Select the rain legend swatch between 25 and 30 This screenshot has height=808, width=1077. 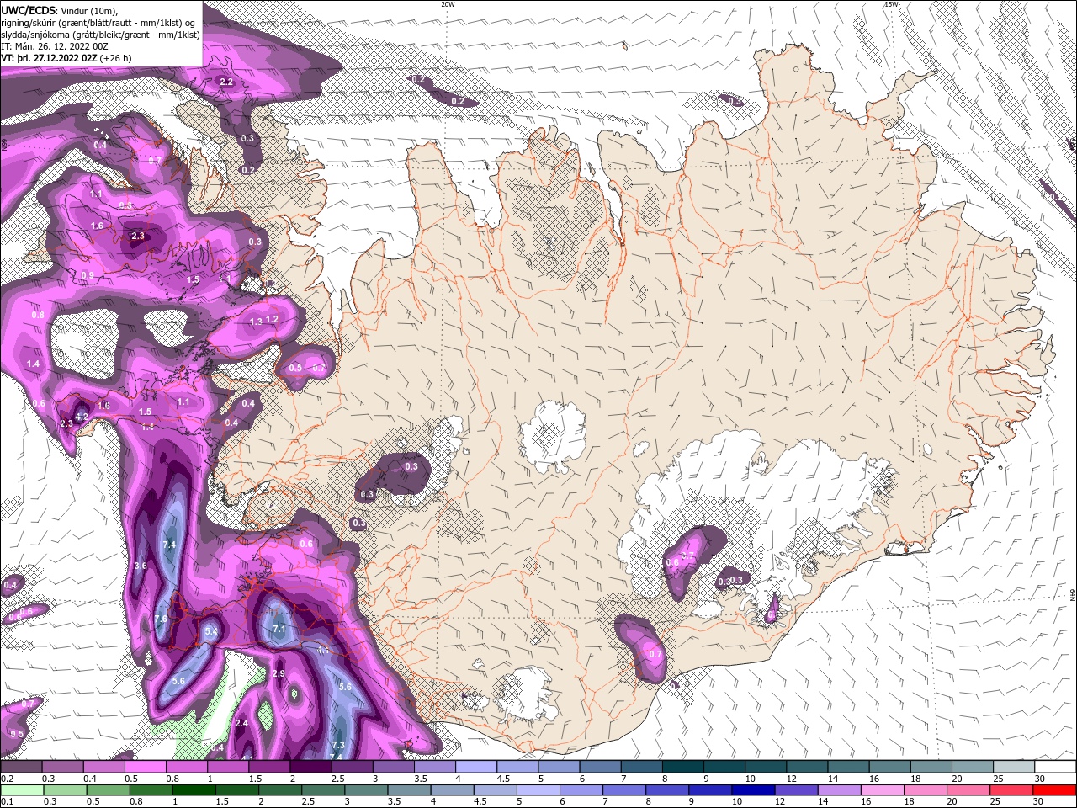point(1011,789)
